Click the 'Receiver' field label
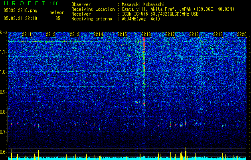This screenshot has height=160, width=251. coord(81,14)
